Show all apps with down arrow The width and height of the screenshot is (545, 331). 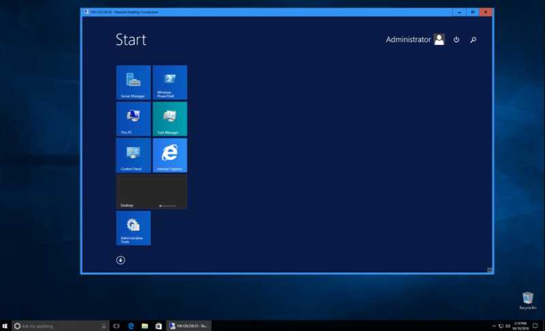tap(121, 260)
